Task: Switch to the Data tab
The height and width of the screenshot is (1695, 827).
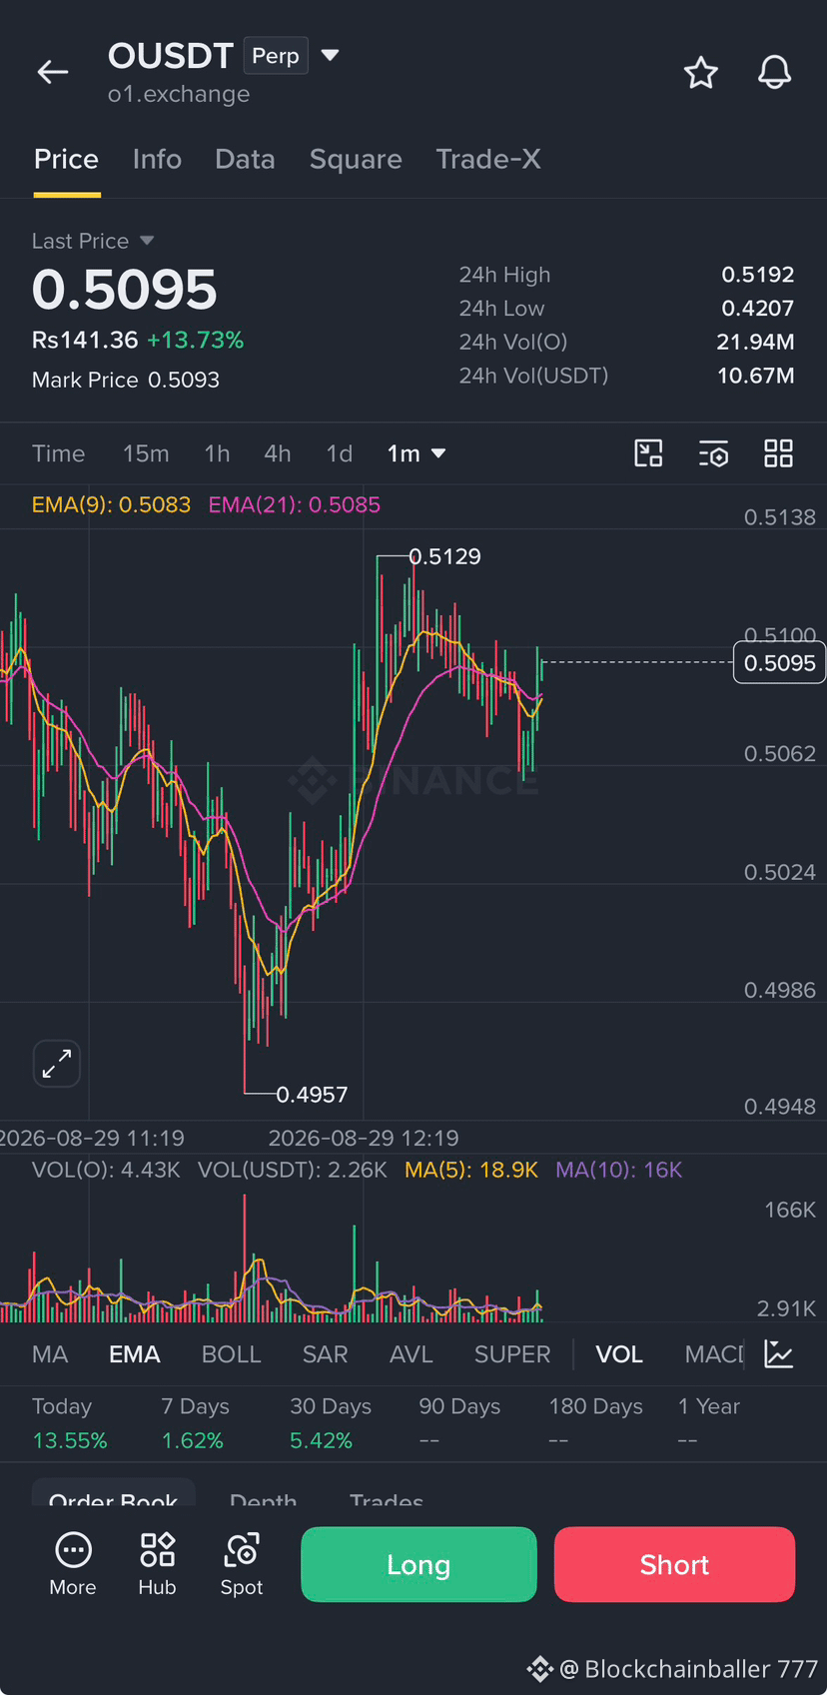Action: point(245,159)
